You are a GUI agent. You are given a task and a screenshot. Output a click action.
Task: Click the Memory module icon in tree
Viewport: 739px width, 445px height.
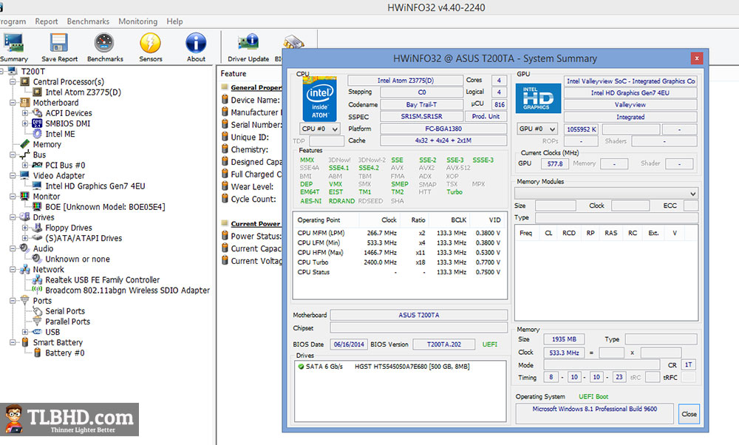click(25, 144)
